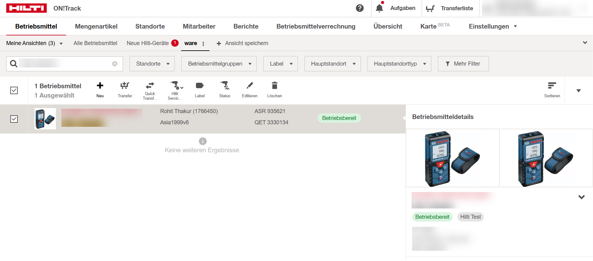Select the Neue Hilti-Geräte view
The image size is (593, 261).
pos(147,43)
